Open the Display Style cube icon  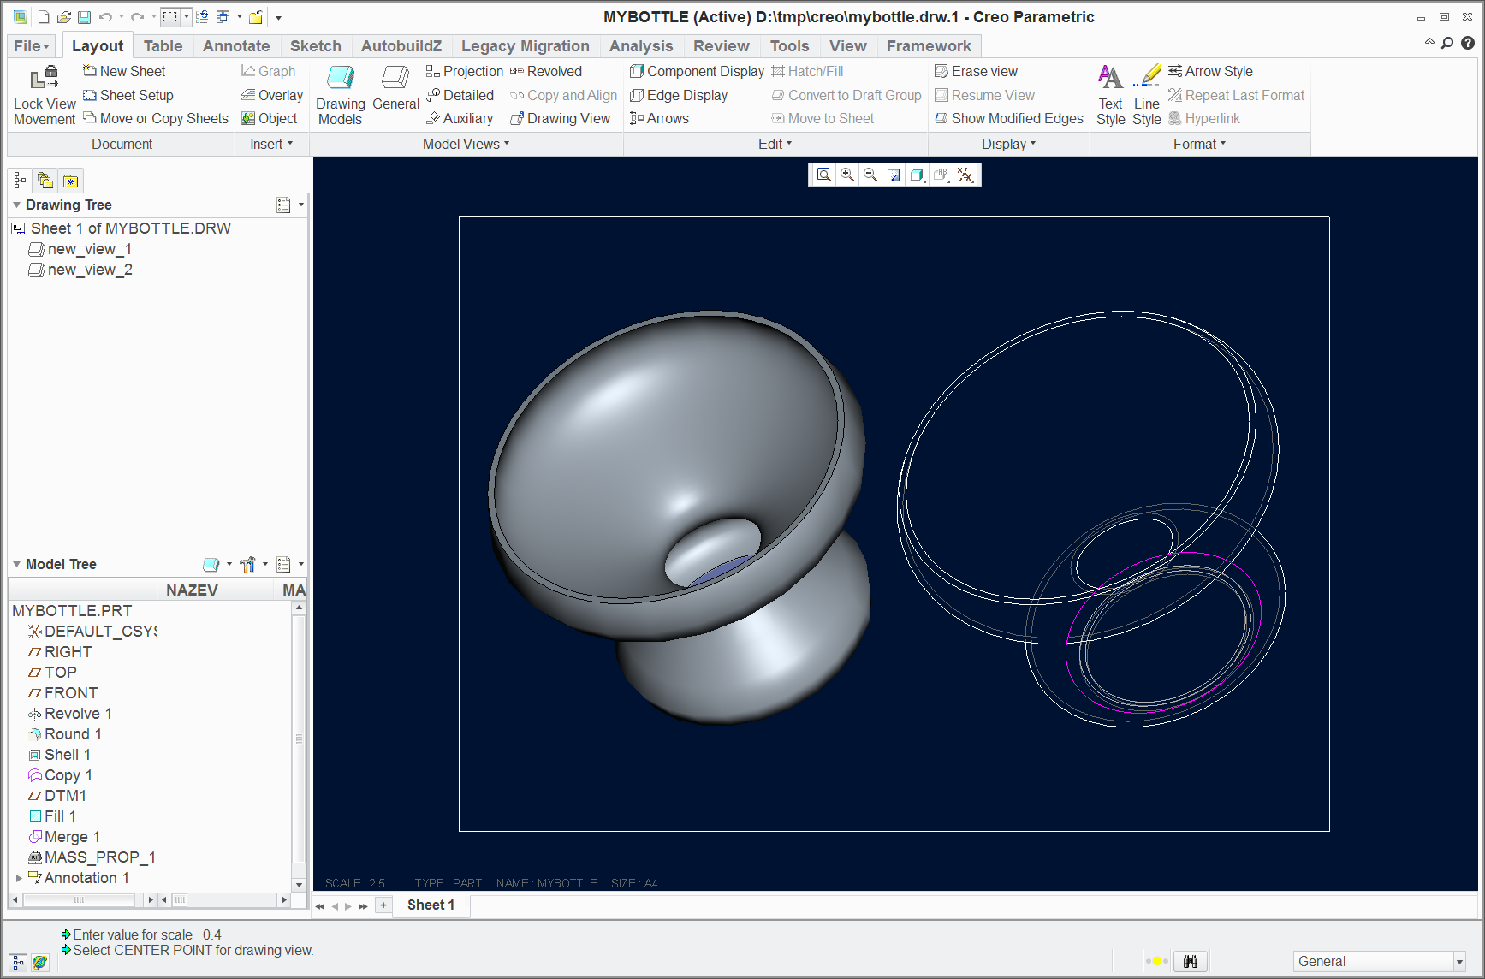917,175
